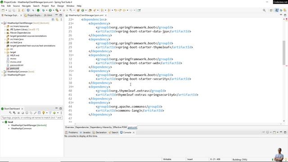Switch to the Project Explorer tab
The height and width of the screenshot is (162, 288).
[33, 15]
